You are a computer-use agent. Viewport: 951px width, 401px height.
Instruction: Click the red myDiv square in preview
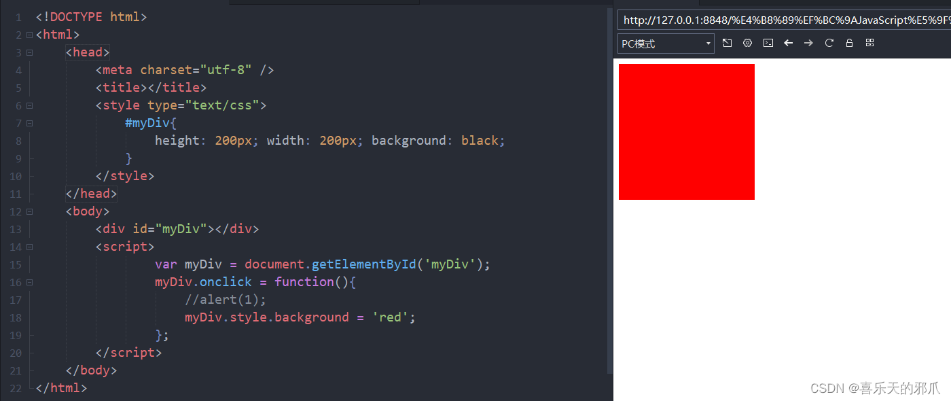pos(687,132)
